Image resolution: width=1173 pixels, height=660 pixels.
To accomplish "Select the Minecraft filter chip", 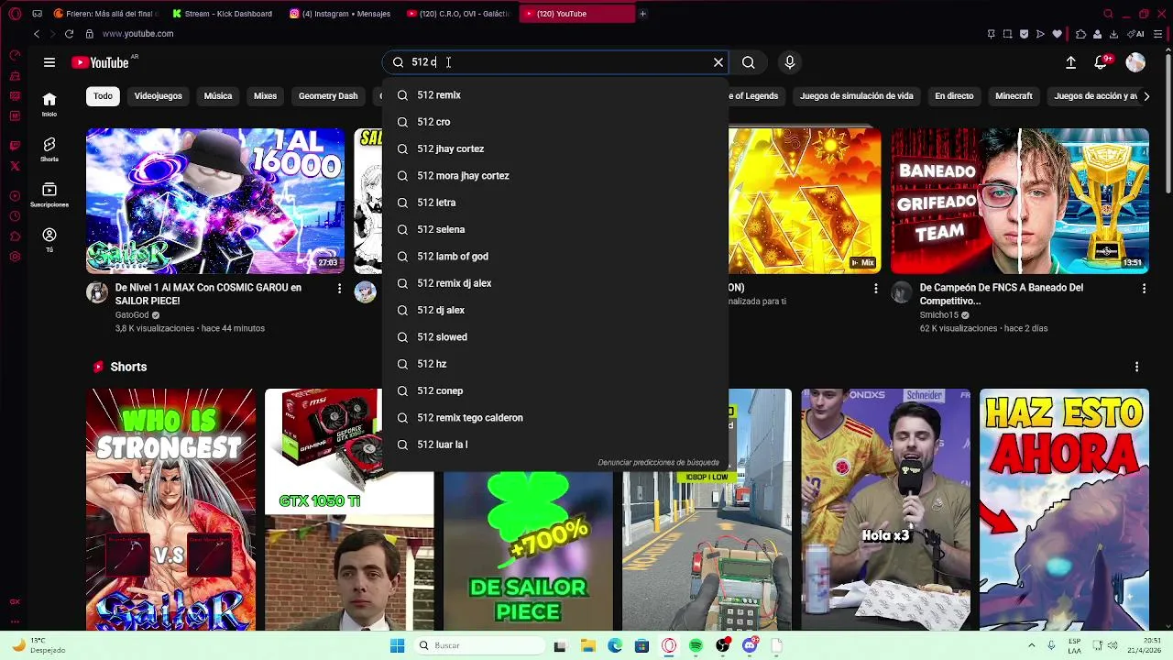I will point(1014,95).
